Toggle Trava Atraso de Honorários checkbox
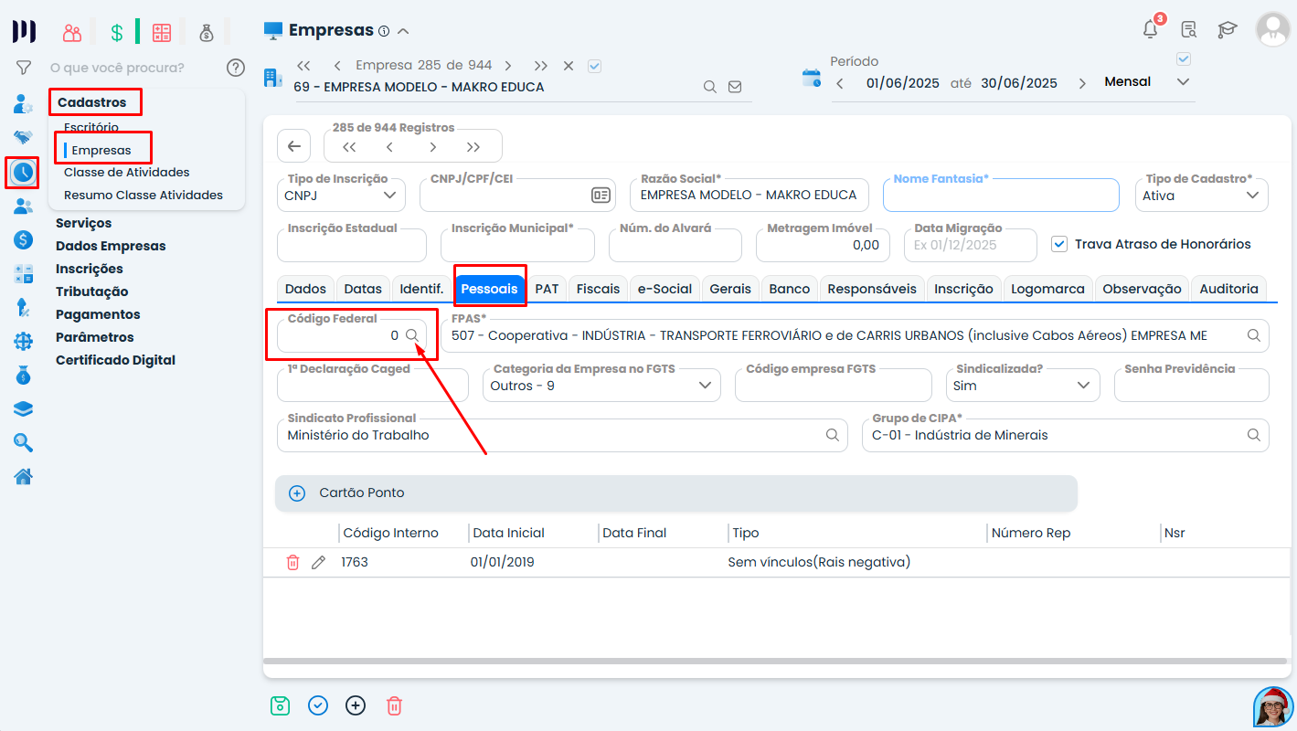 (1059, 244)
